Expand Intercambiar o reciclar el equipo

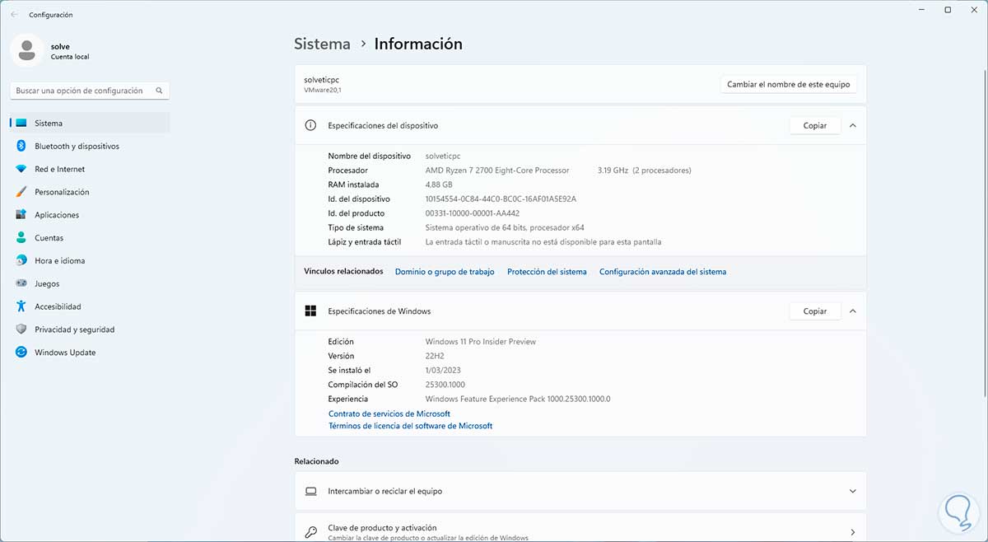[852, 491]
